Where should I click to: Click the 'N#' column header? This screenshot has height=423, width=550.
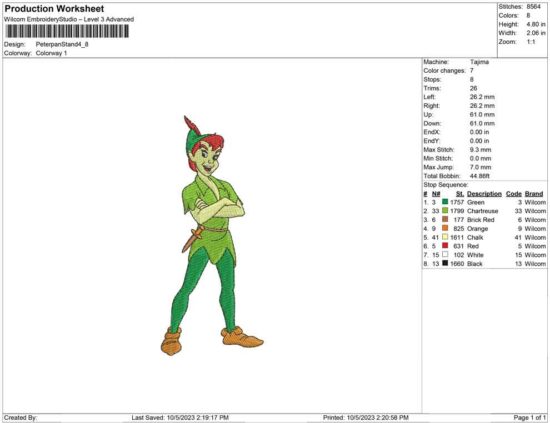click(x=436, y=193)
